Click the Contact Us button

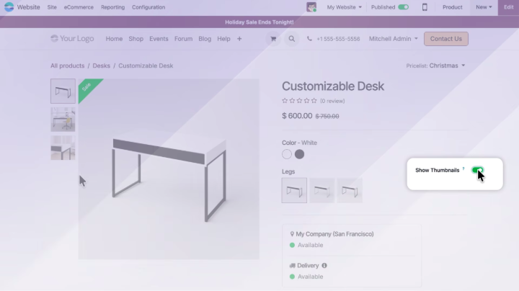click(x=446, y=39)
